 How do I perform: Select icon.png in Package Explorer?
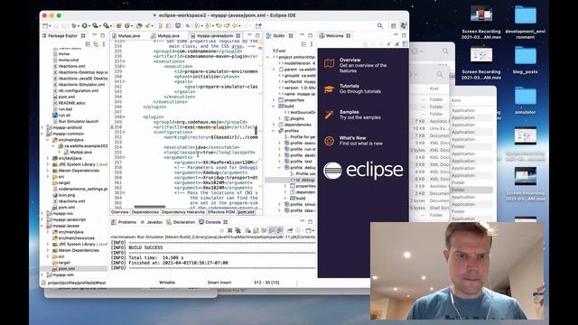click(x=63, y=195)
